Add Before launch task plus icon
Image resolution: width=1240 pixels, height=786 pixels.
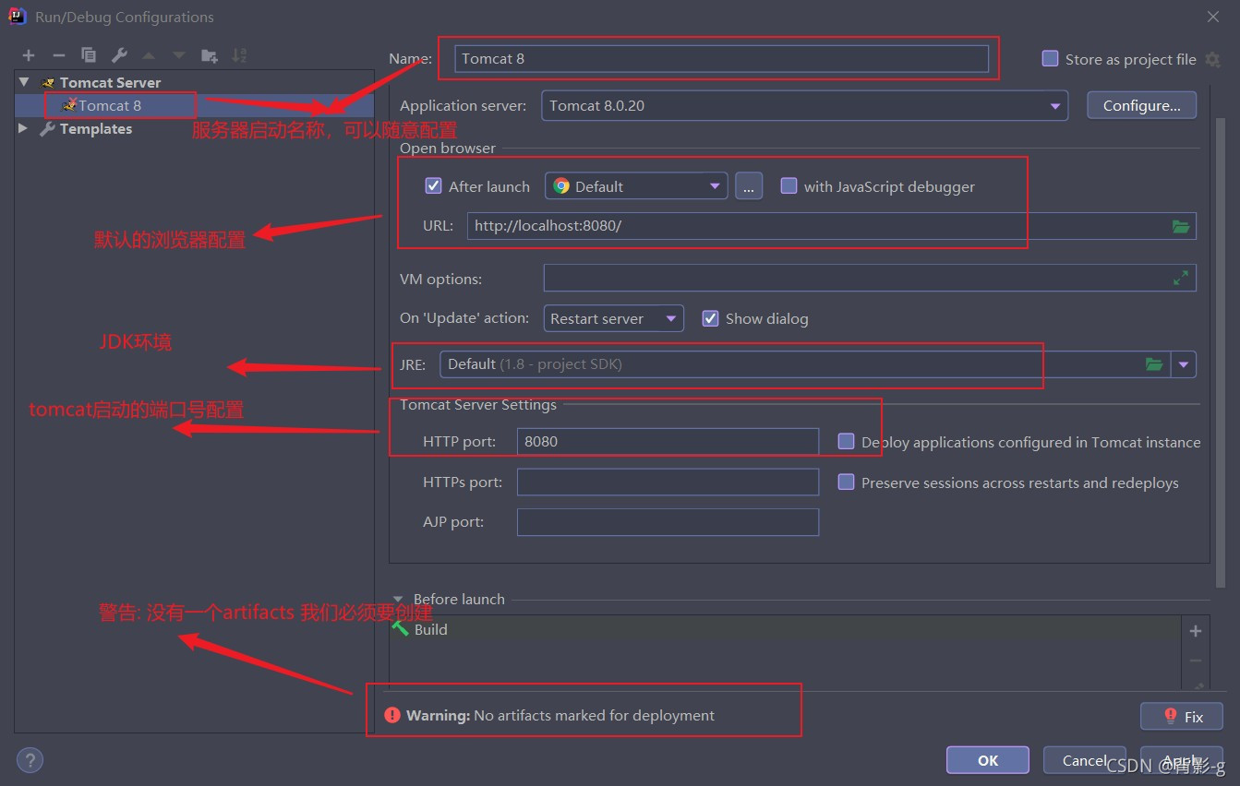point(1196,631)
